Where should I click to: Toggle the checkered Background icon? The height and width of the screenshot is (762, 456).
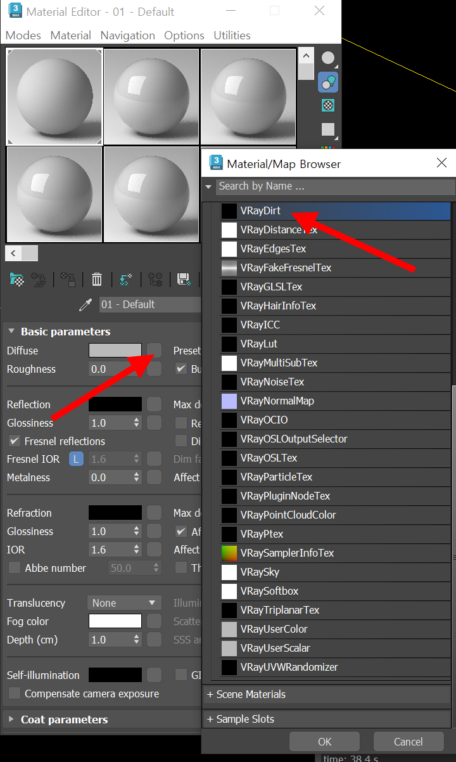328,105
